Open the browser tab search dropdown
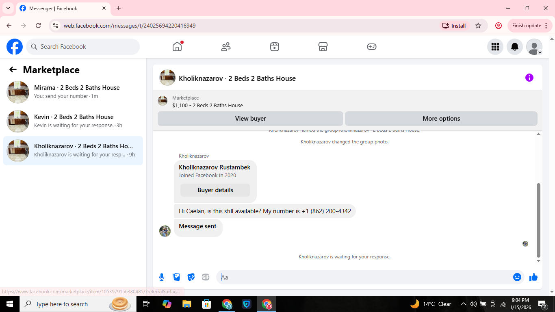The height and width of the screenshot is (312, 555). coord(8,8)
